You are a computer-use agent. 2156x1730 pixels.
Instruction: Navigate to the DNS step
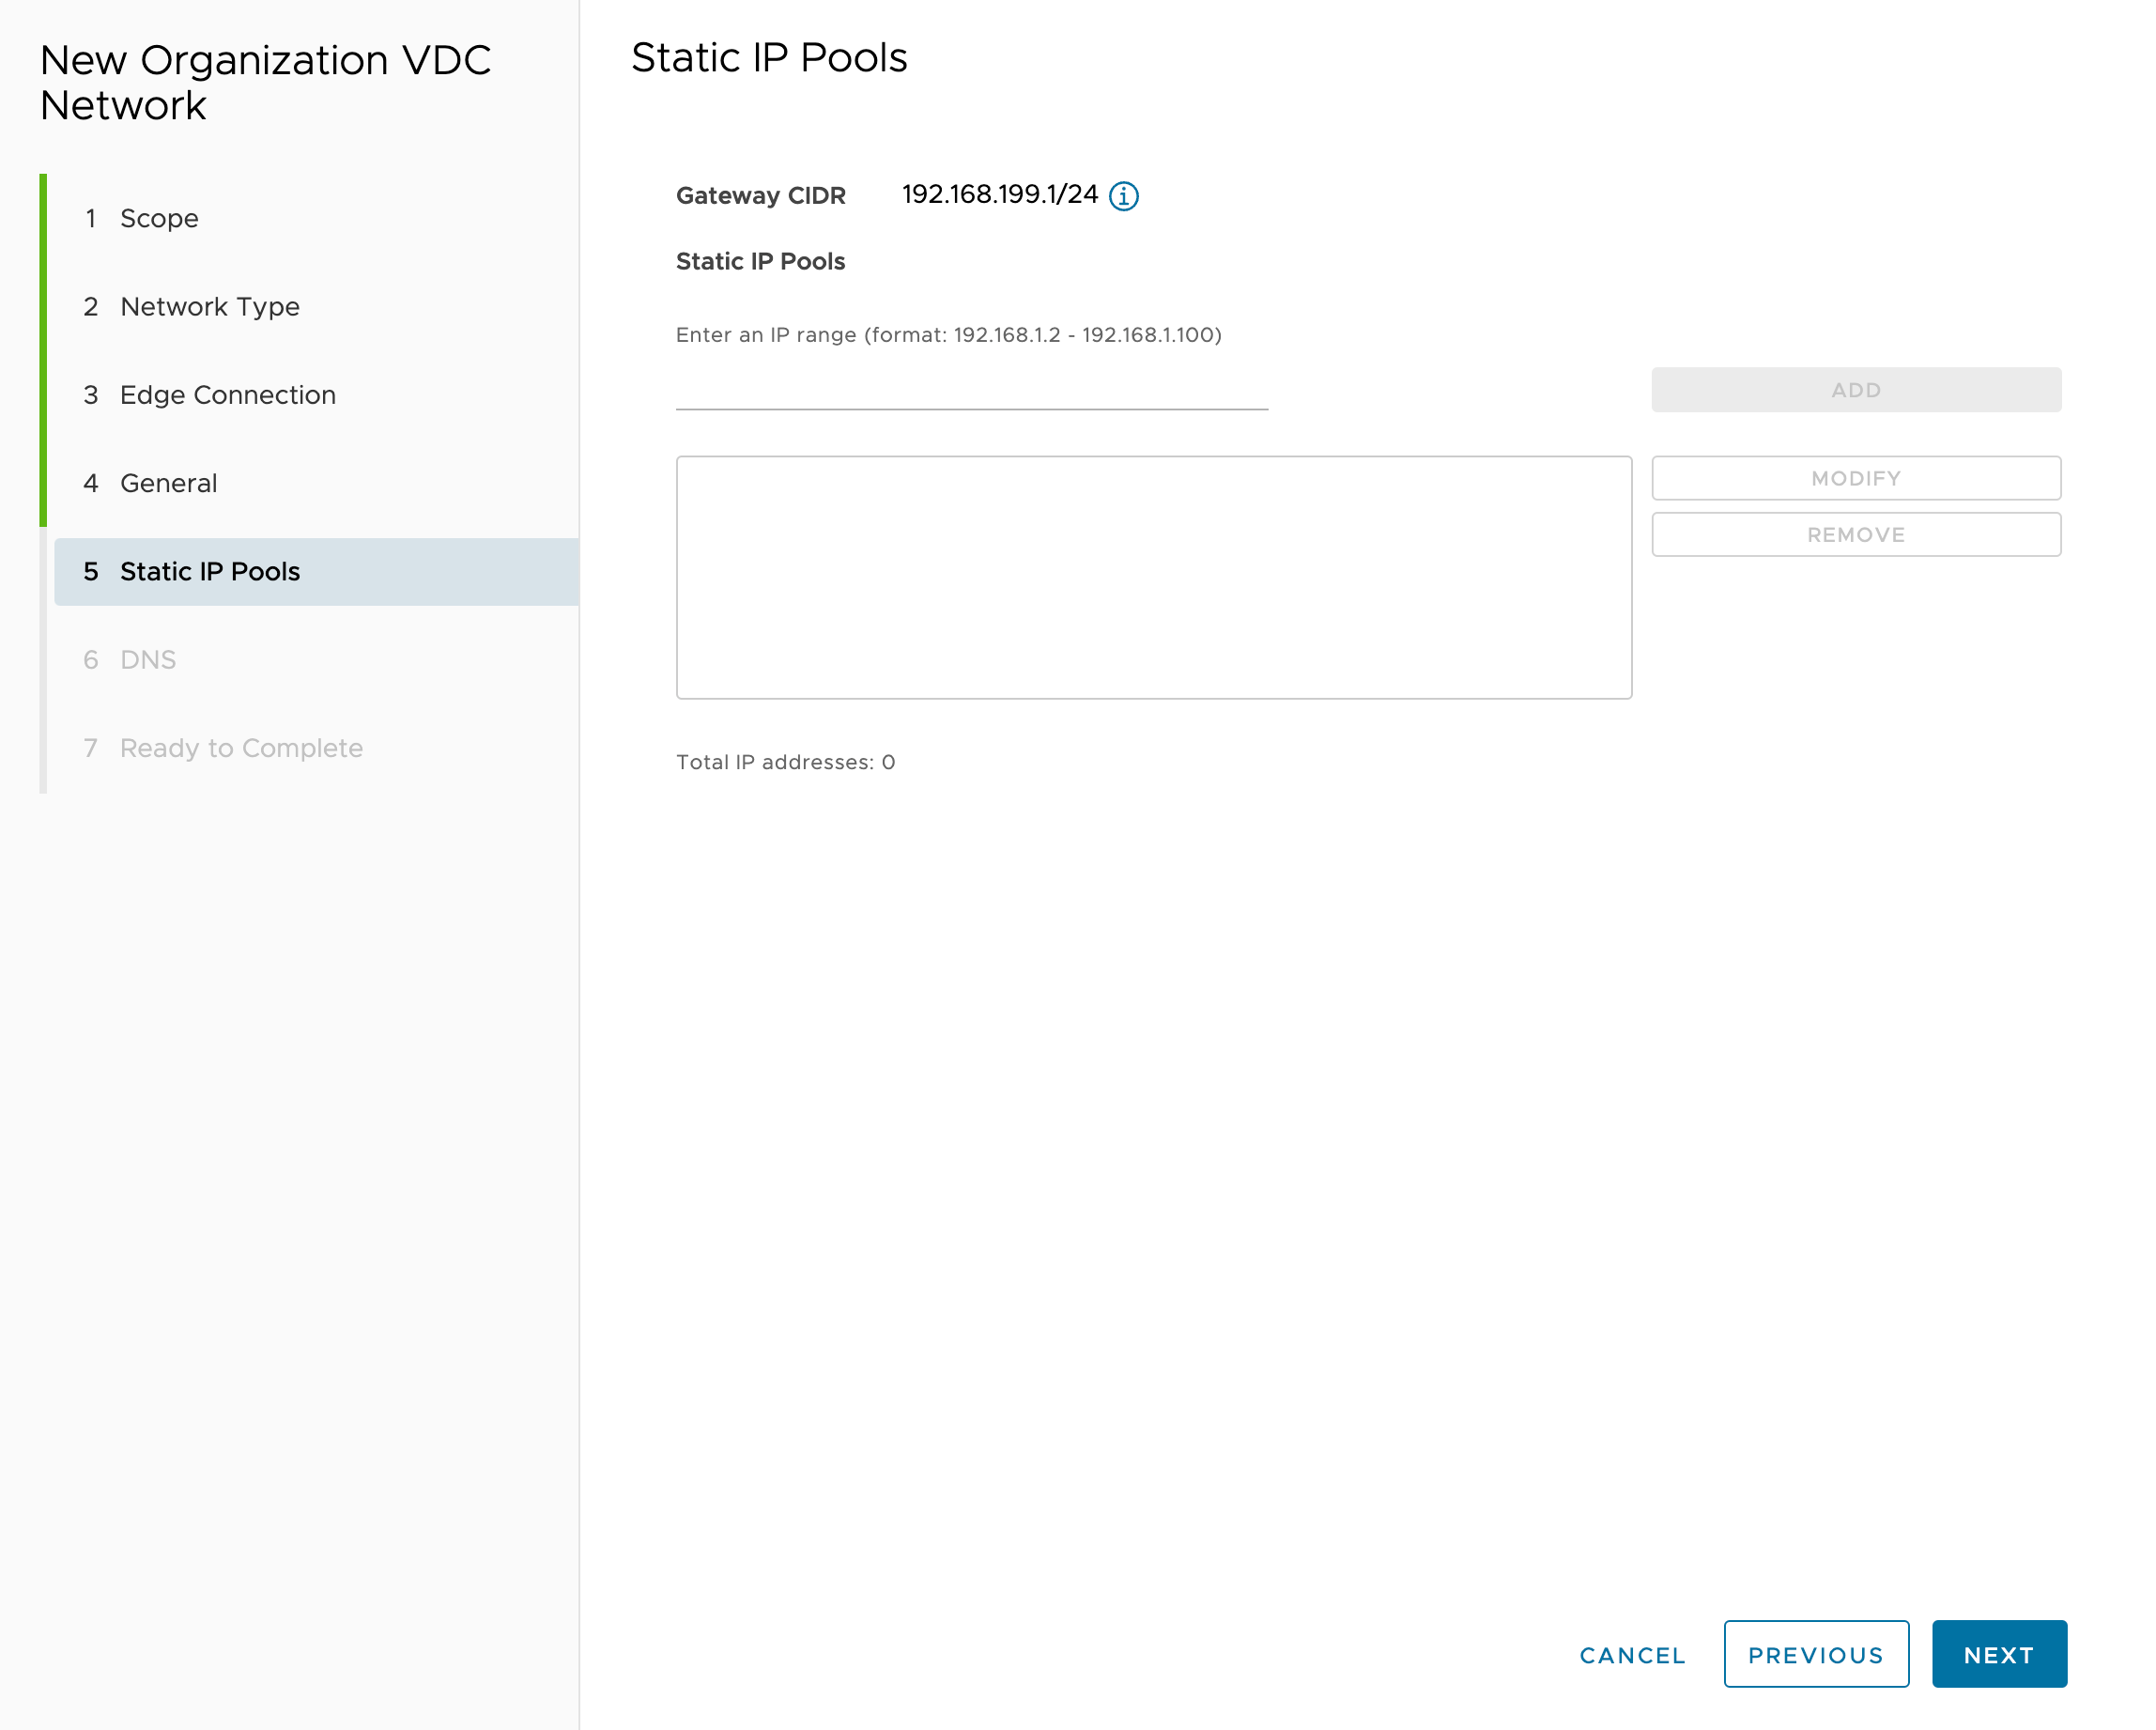point(147,659)
